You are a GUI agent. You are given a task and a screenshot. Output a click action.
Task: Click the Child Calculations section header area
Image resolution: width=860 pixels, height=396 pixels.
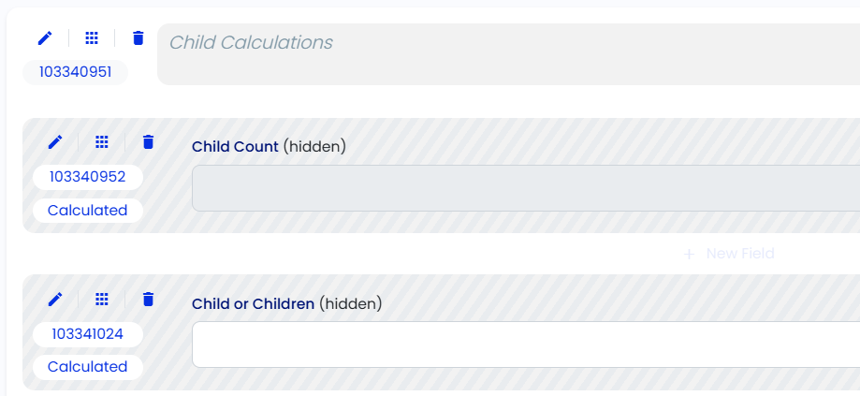[x=508, y=54]
